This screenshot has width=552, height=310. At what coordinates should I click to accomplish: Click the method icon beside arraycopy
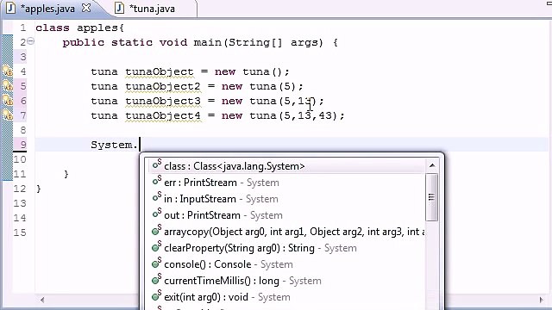(156, 230)
